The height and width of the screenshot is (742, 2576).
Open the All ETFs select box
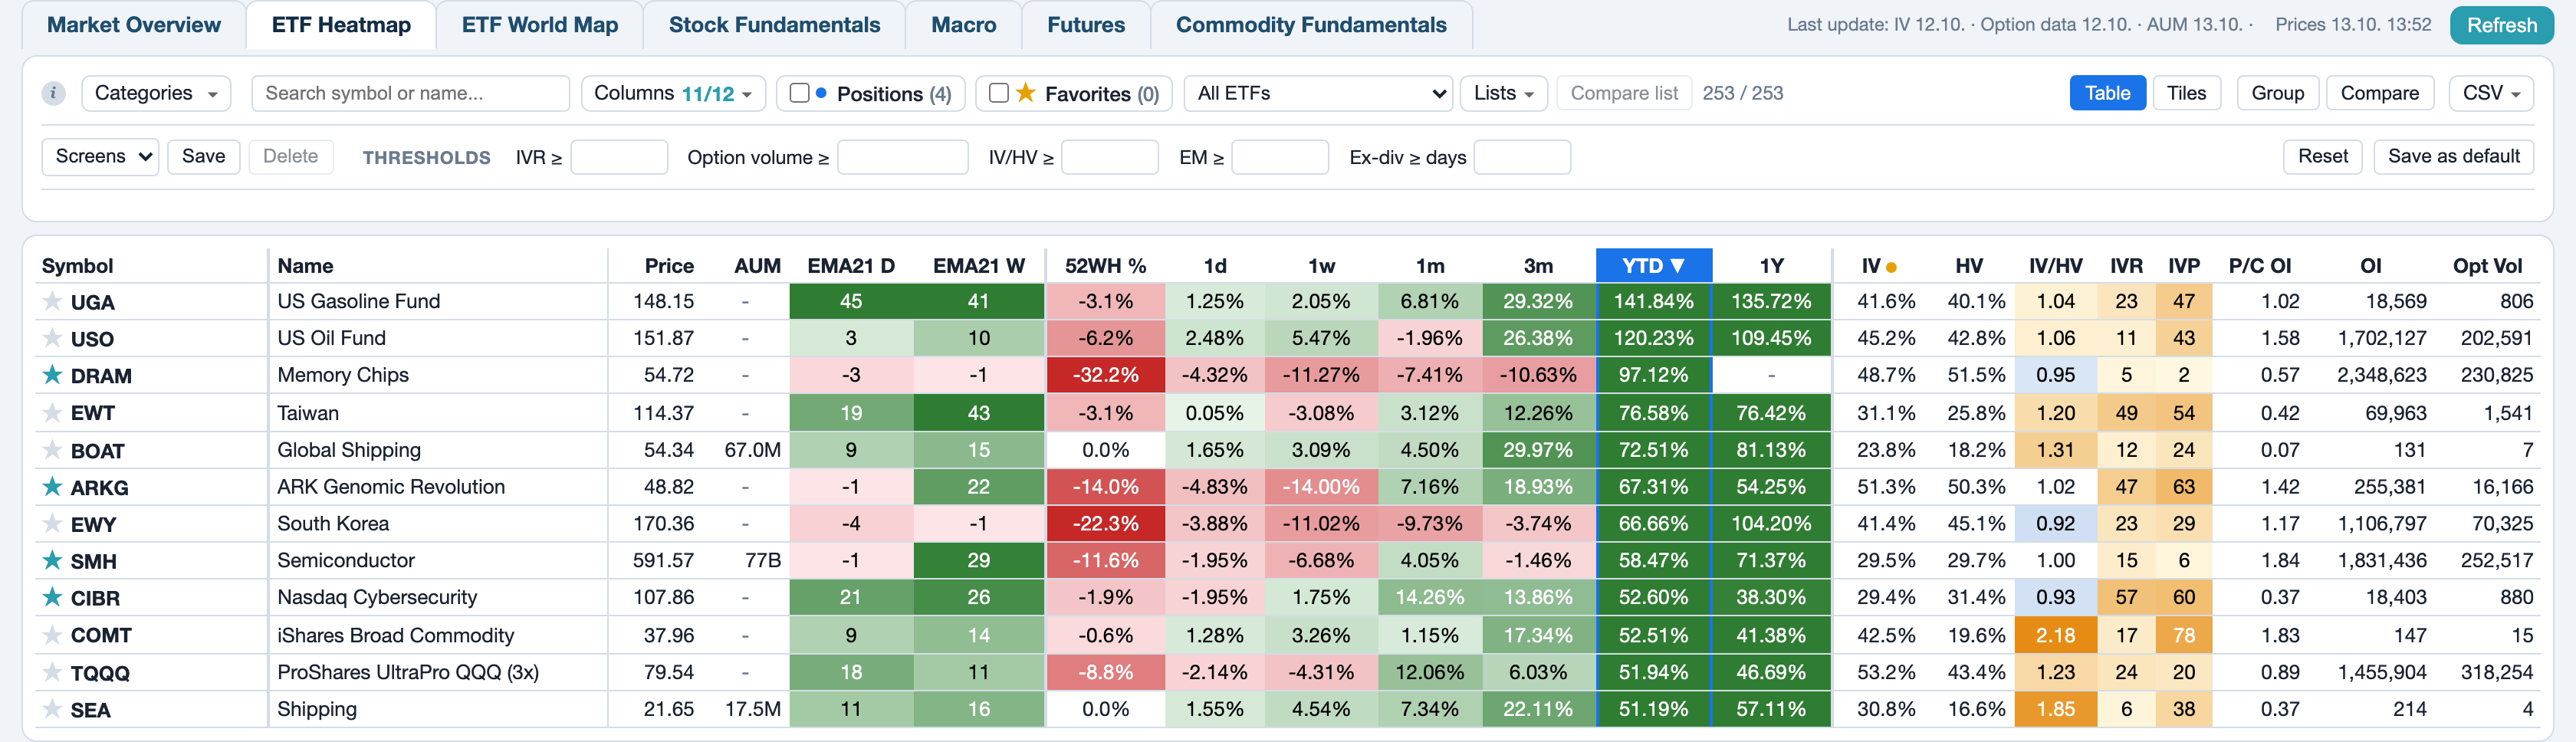[x=1317, y=93]
